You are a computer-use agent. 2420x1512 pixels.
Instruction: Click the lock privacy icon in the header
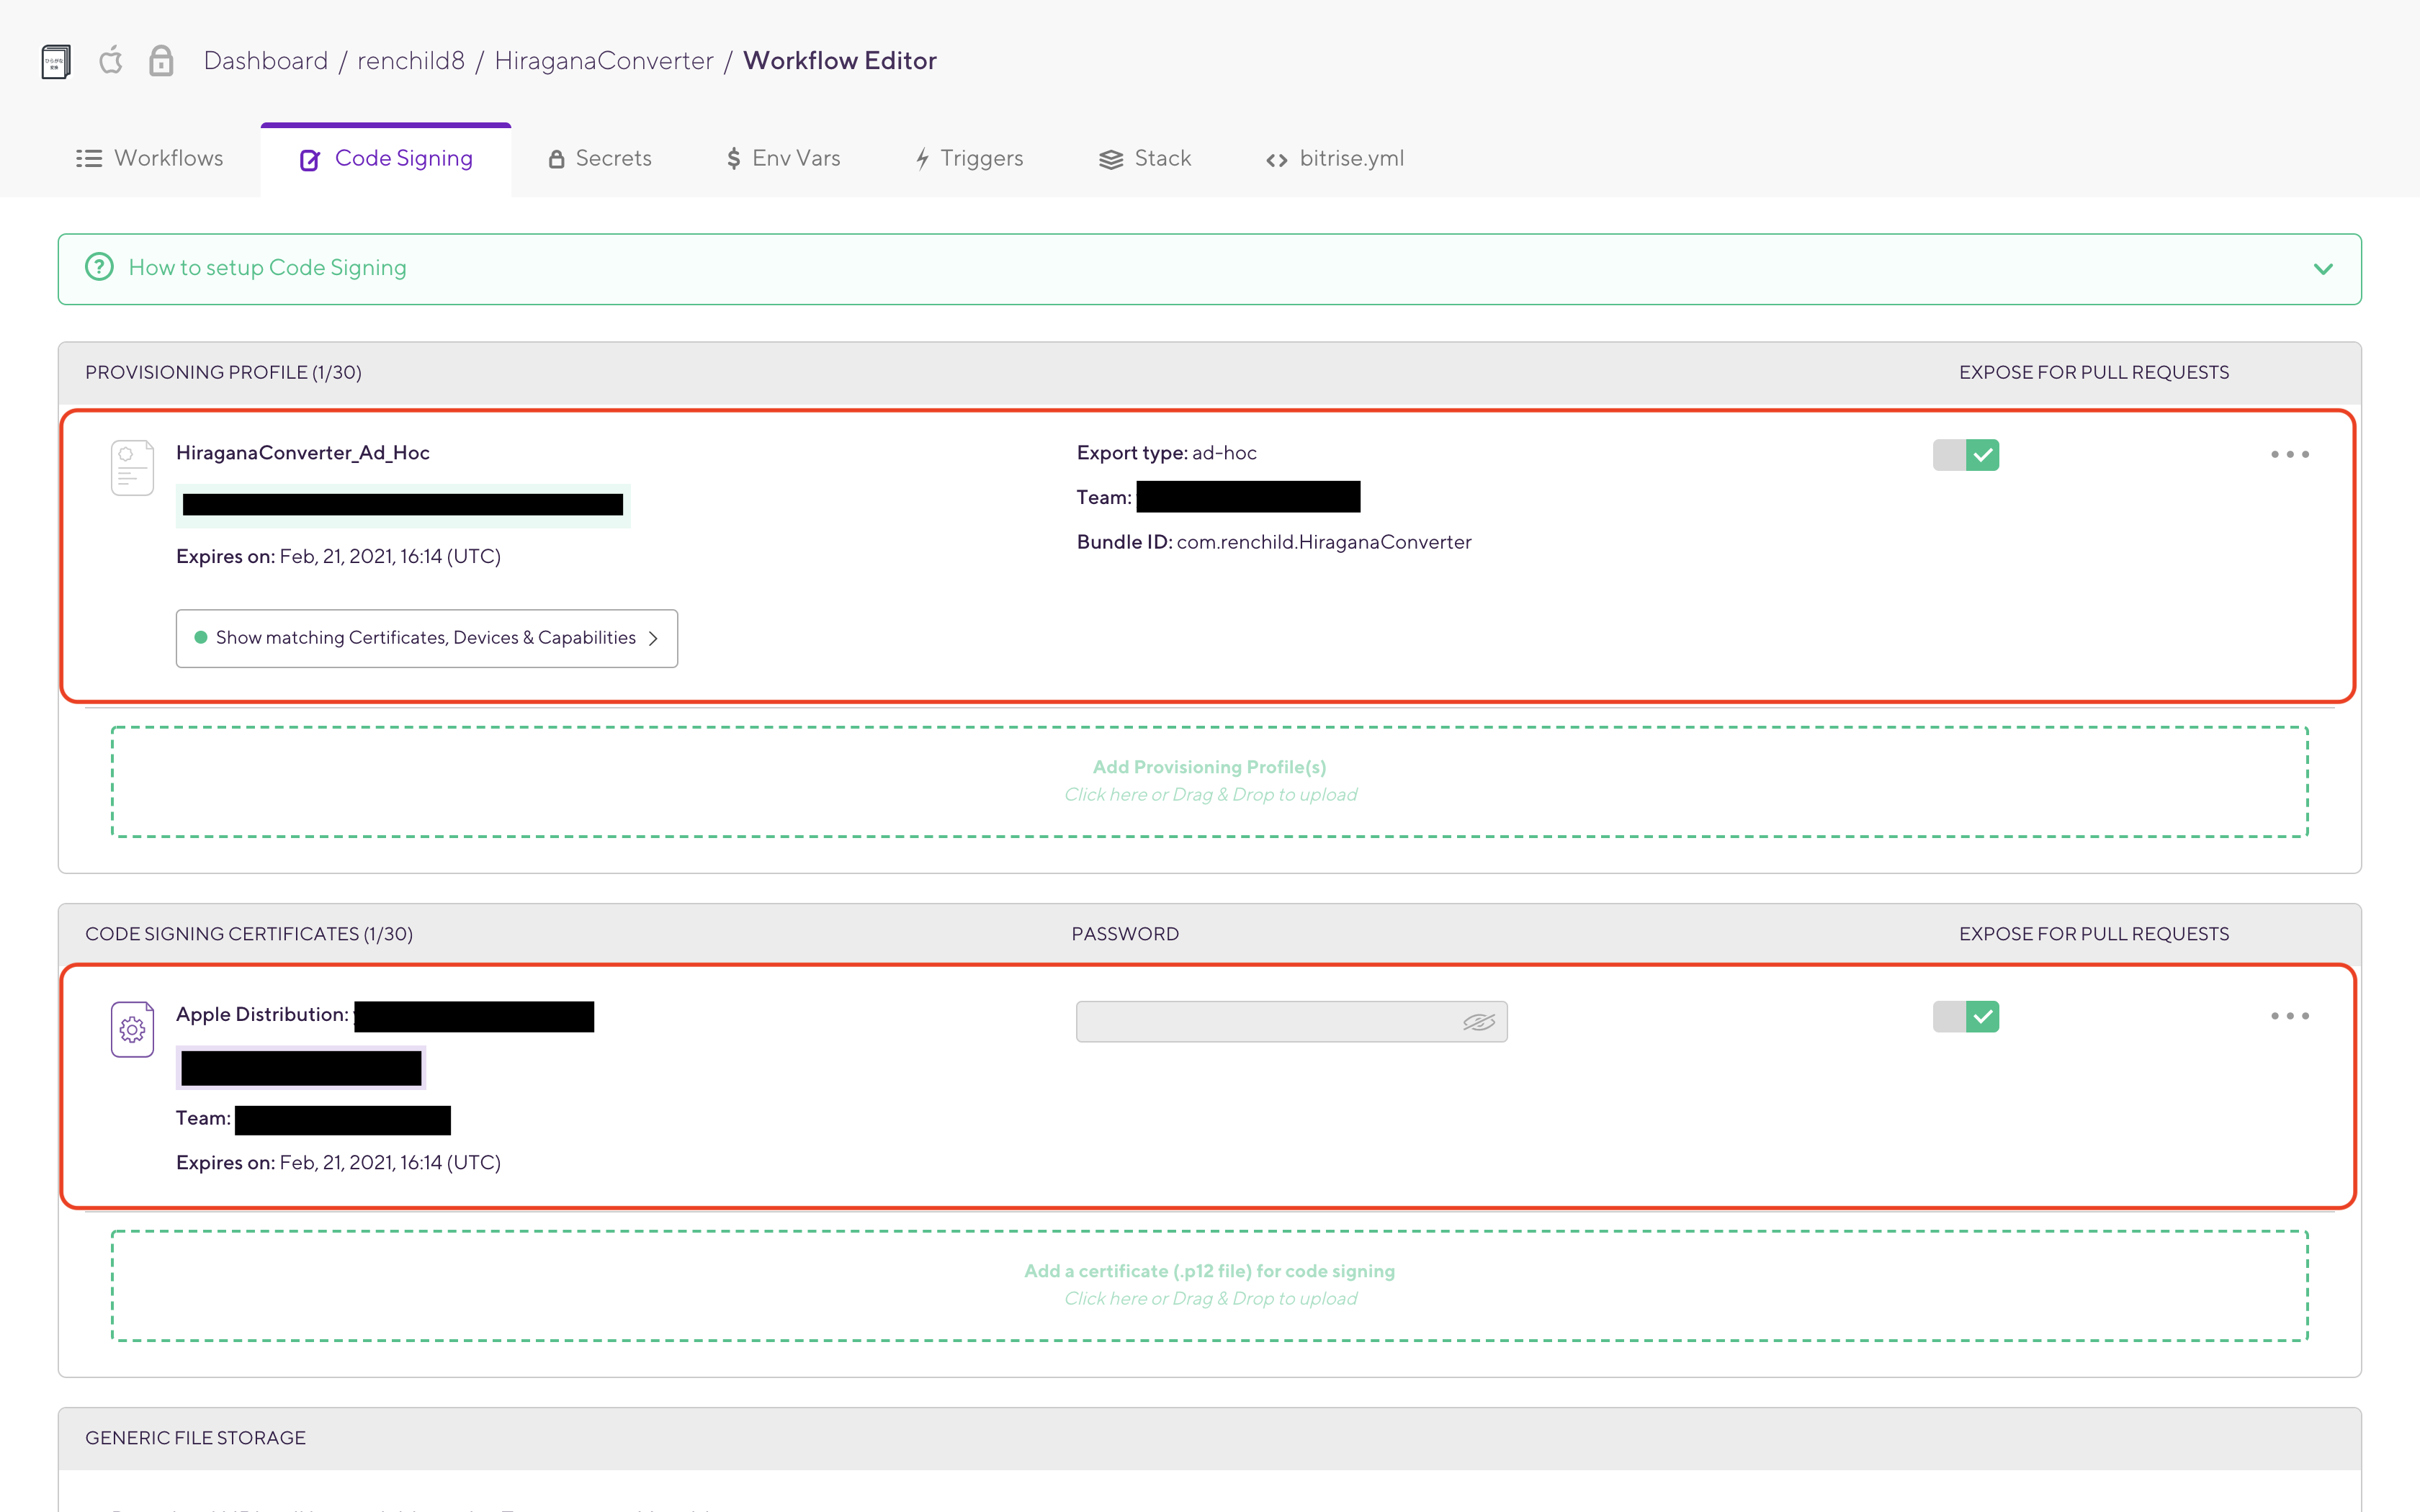161,61
